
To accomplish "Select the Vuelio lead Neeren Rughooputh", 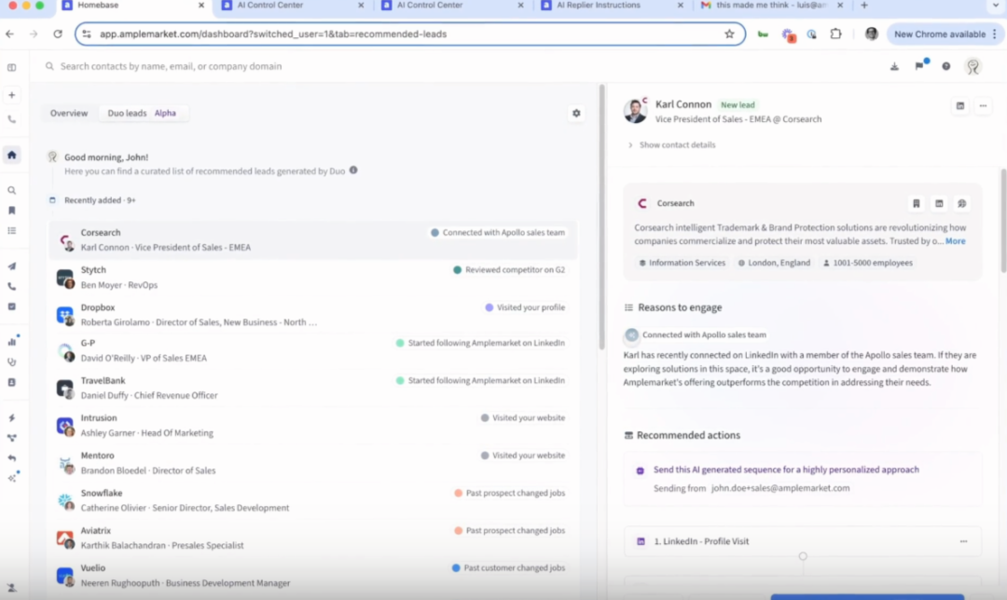I will tap(312, 575).
